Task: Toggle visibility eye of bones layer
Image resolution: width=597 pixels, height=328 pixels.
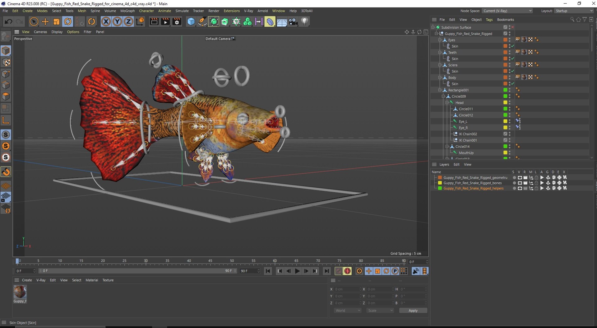Action: pos(520,183)
